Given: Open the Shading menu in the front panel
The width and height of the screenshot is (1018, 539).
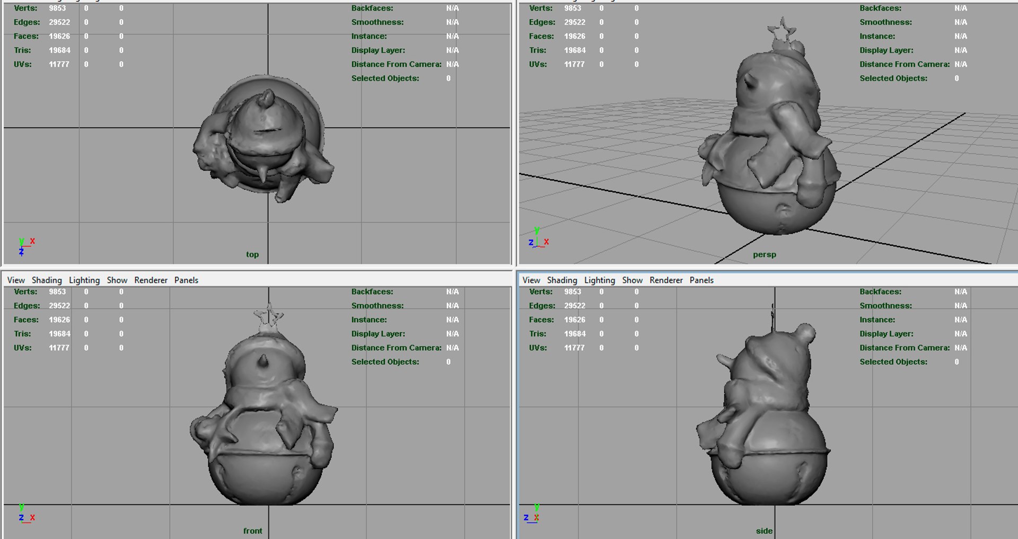Looking at the screenshot, I should tap(47, 280).
